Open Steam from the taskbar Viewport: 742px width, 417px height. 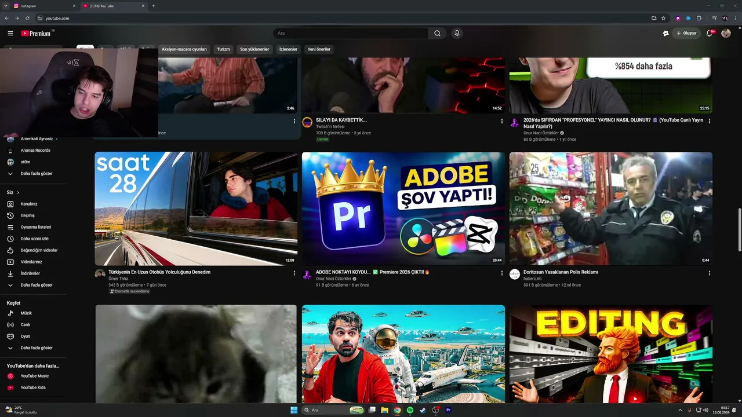[423, 410]
